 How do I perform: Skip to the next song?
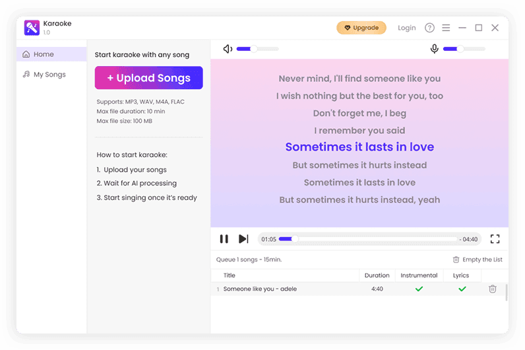click(x=243, y=239)
